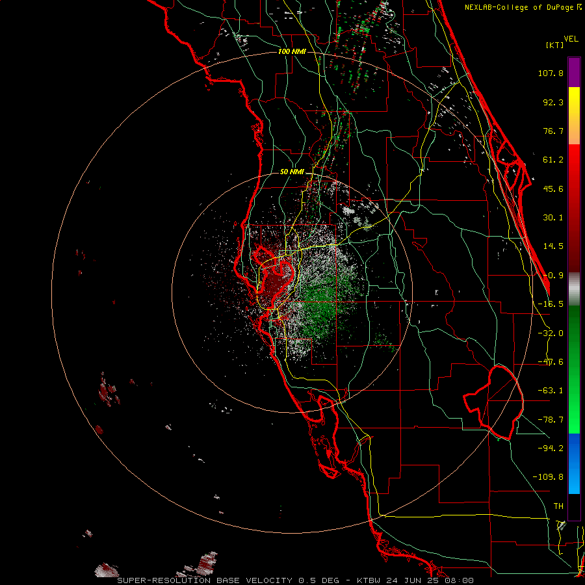Screen dimensions: 585x585
Task: Click the VEL legend title
Action: 571,39
